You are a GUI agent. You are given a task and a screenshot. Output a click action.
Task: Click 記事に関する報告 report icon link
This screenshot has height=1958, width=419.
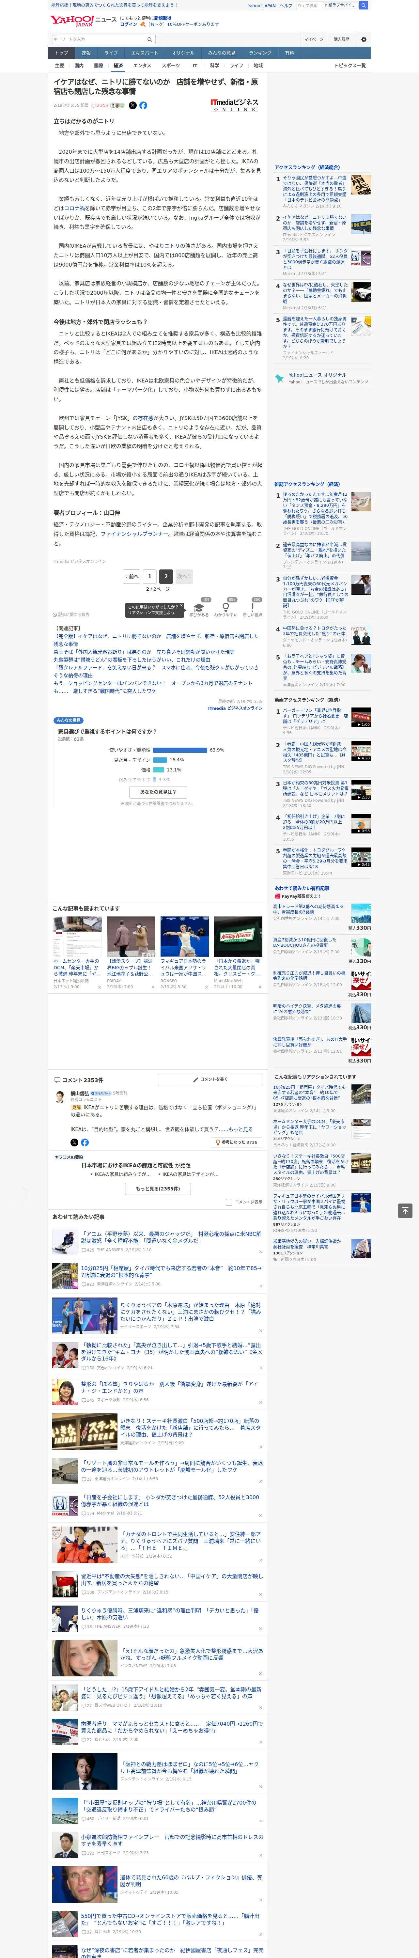click(x=71, y=614)
